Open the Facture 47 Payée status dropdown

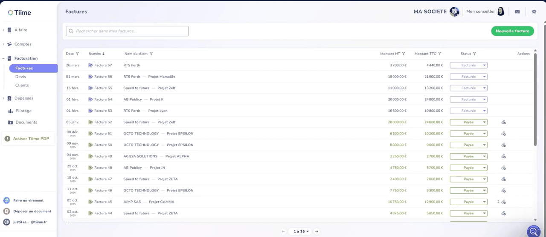point(468,179)
